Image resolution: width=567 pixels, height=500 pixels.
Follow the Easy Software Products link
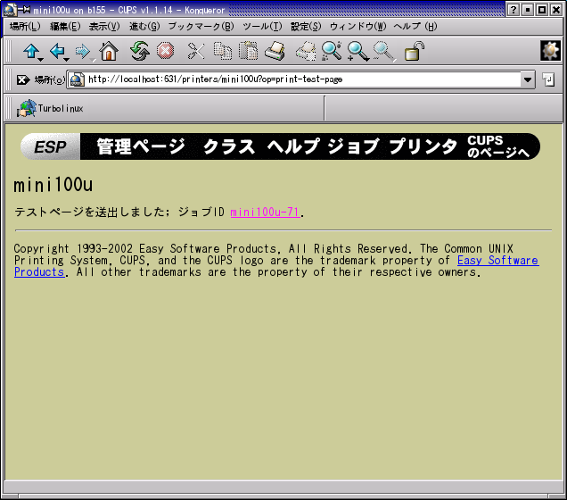[x=498, y=261]
